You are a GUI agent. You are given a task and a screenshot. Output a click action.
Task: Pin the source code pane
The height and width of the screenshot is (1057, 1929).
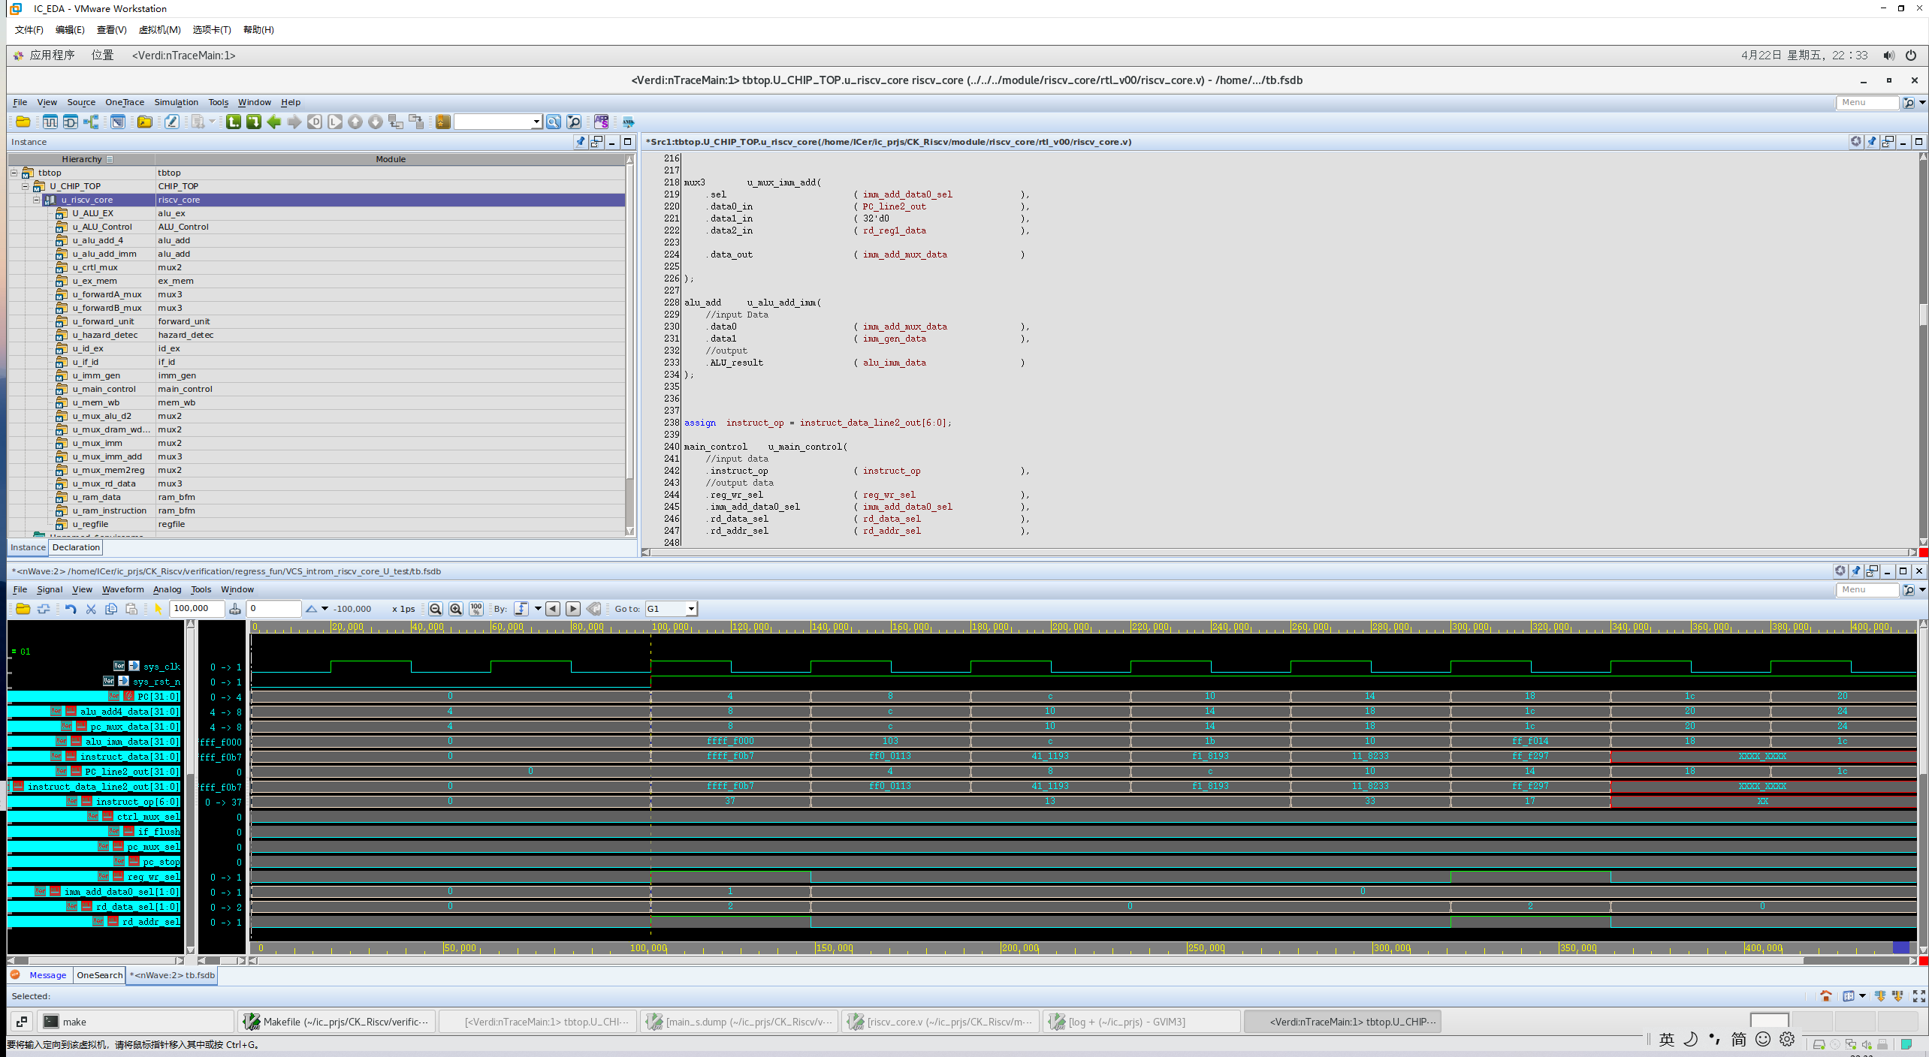pyautogui.click(x=1871, y=142)
